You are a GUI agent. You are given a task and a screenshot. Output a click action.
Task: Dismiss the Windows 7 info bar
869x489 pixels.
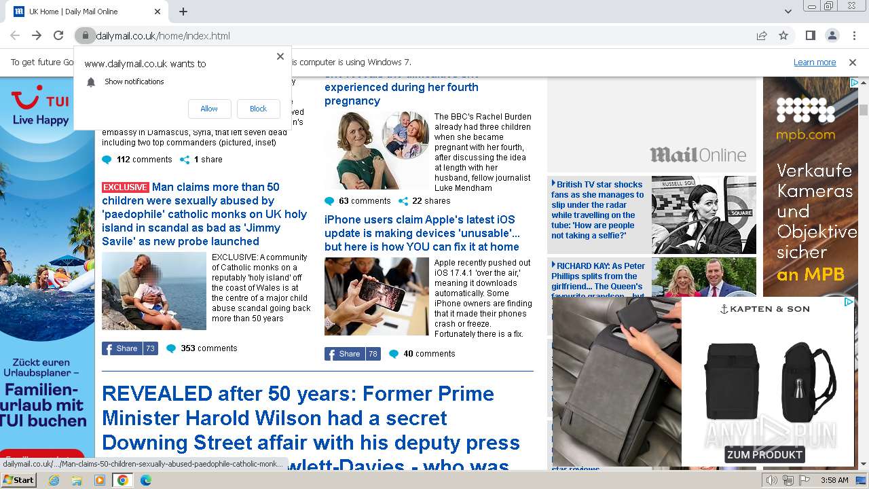853,62
